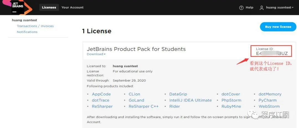Click the user profile avatar icon

tap(262, 8)
